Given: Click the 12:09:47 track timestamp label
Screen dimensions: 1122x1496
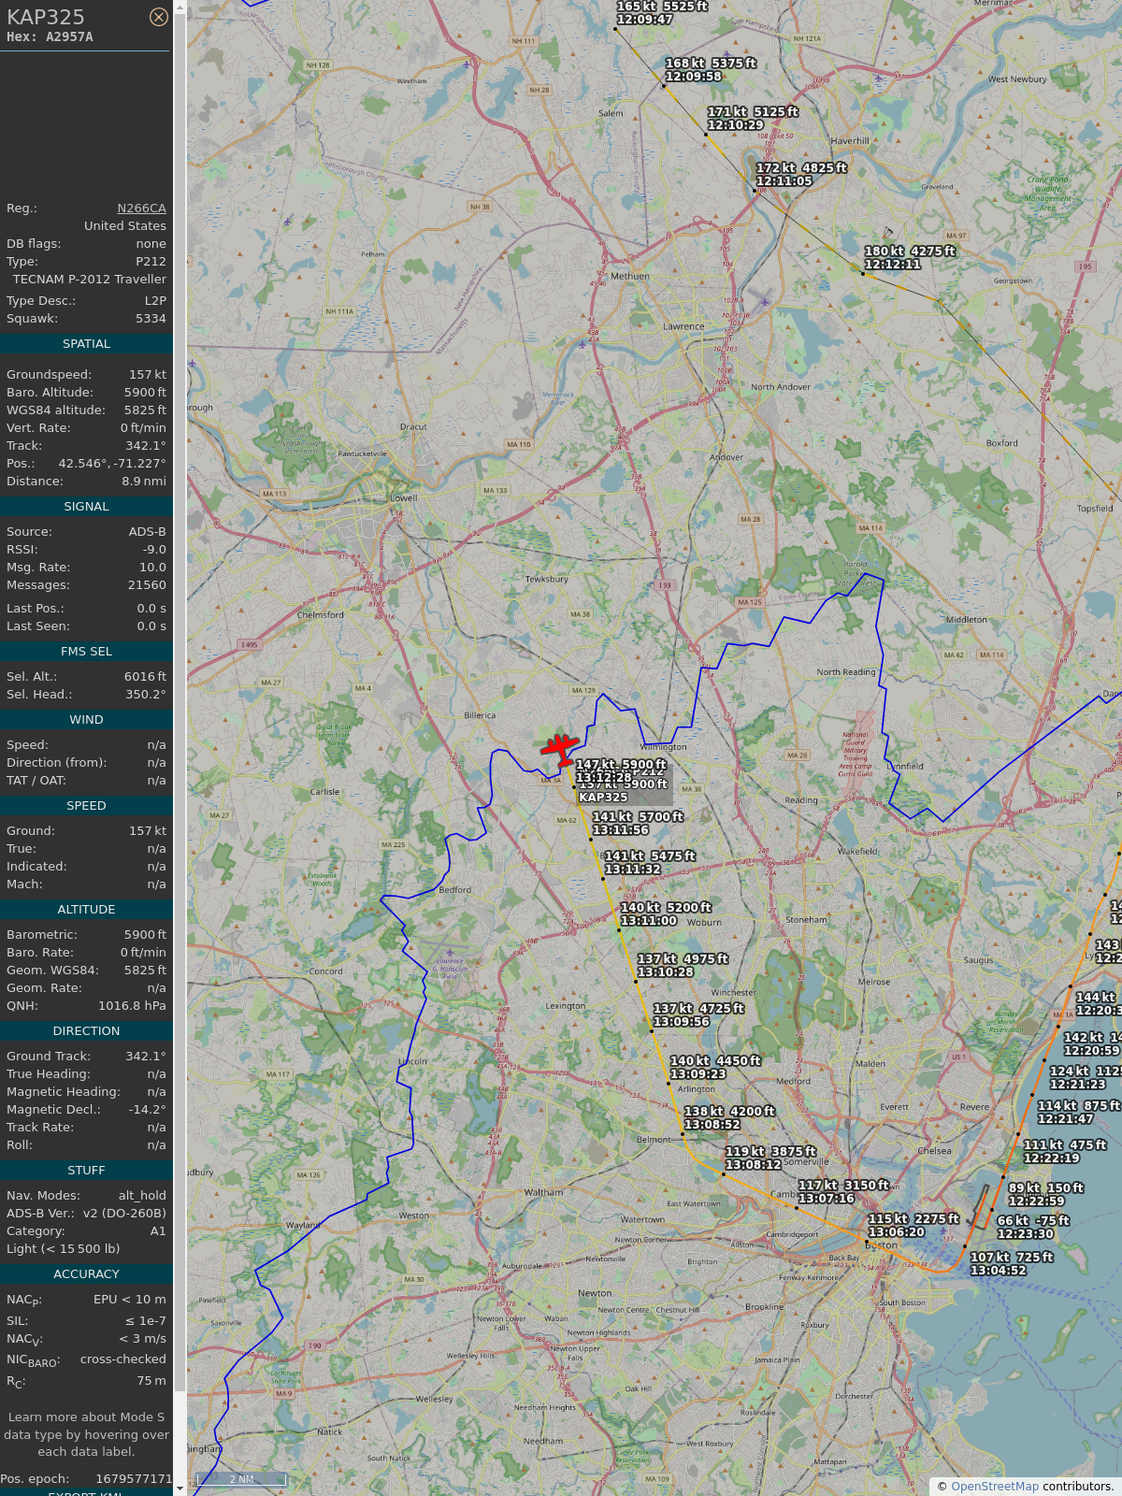Looking at the screenshot, I should (x=644, y=20).
